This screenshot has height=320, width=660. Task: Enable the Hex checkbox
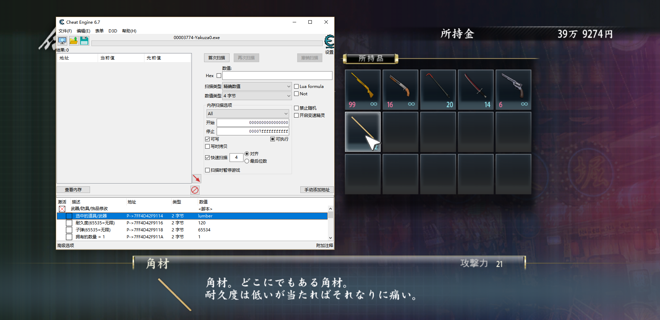[x=219, y=75]
